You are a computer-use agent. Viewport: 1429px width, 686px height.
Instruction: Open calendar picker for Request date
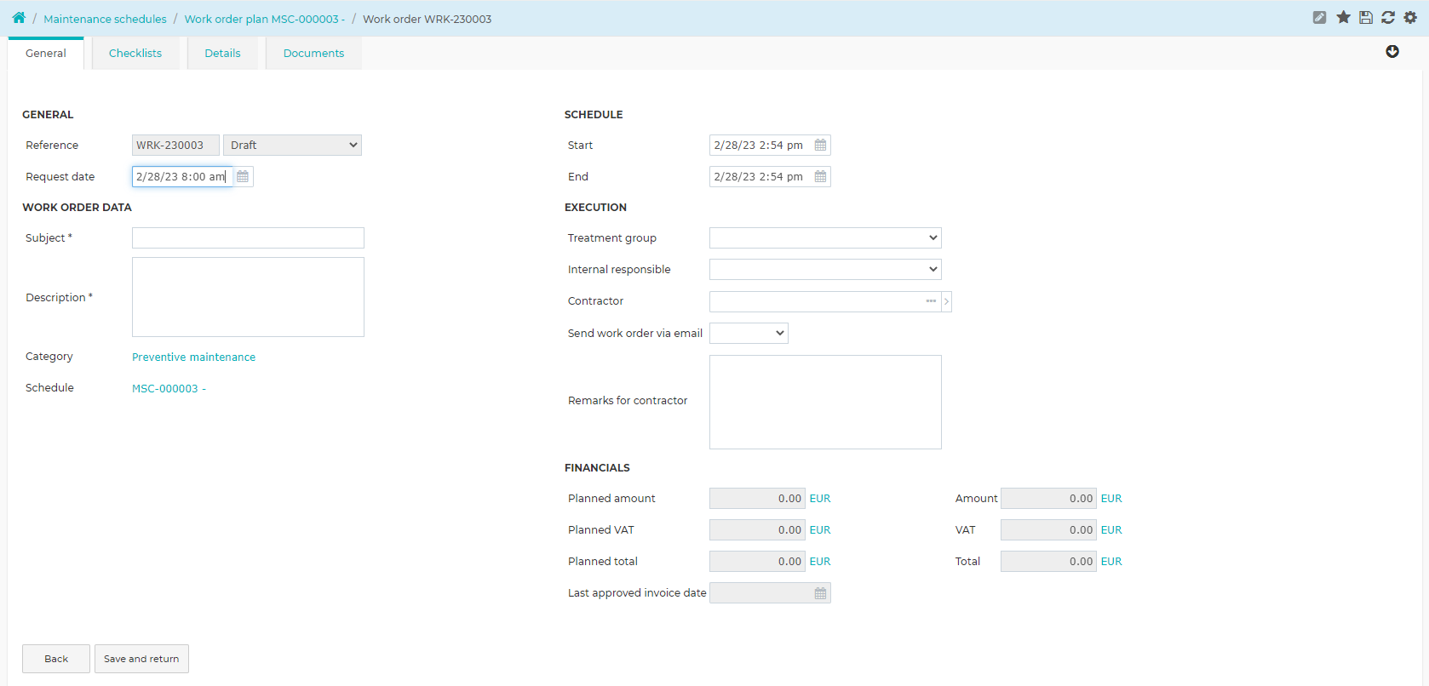(x=243, y=176)
